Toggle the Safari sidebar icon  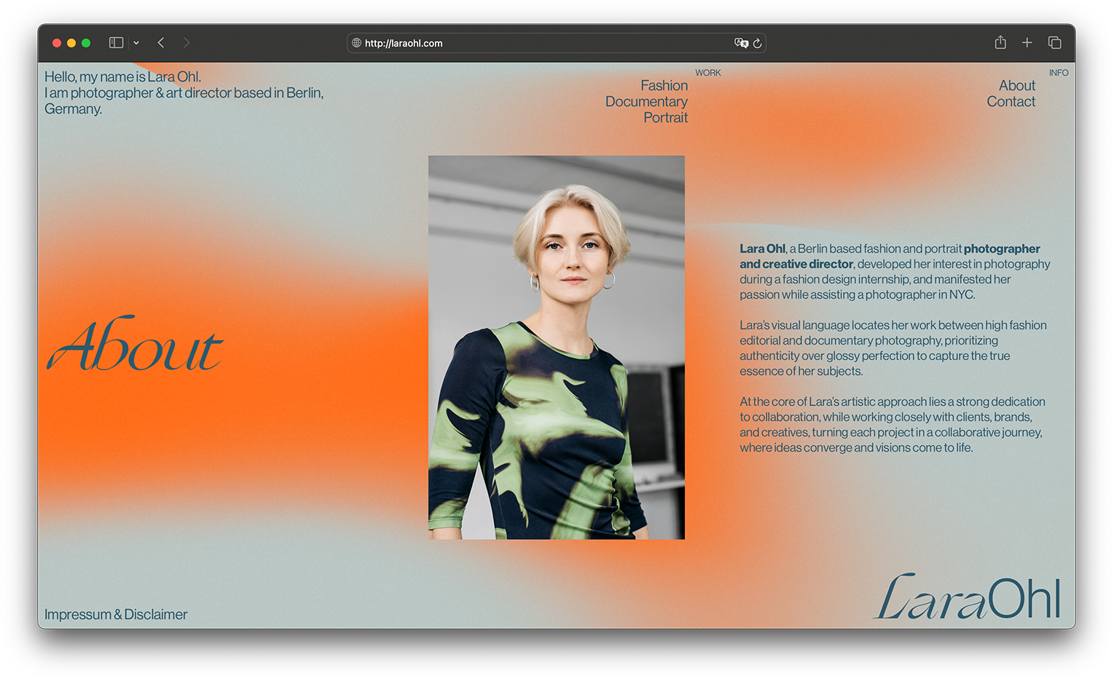(x=116, y=43)
